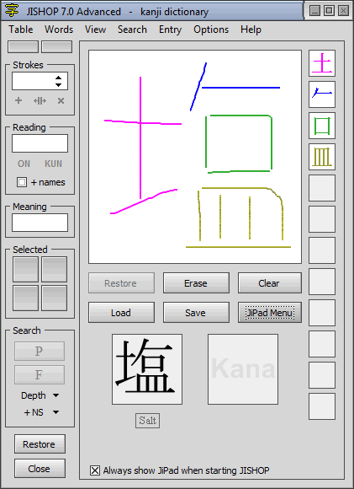Screen dimensions: 354x489
Task: Click the top-right Selected slot
Action: pyautogui.click(x=54, y=270)
